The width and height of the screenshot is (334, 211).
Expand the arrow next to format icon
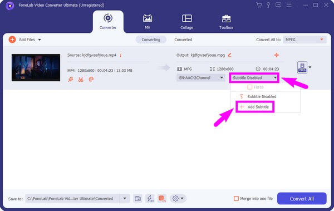click(x=310, y=67)
